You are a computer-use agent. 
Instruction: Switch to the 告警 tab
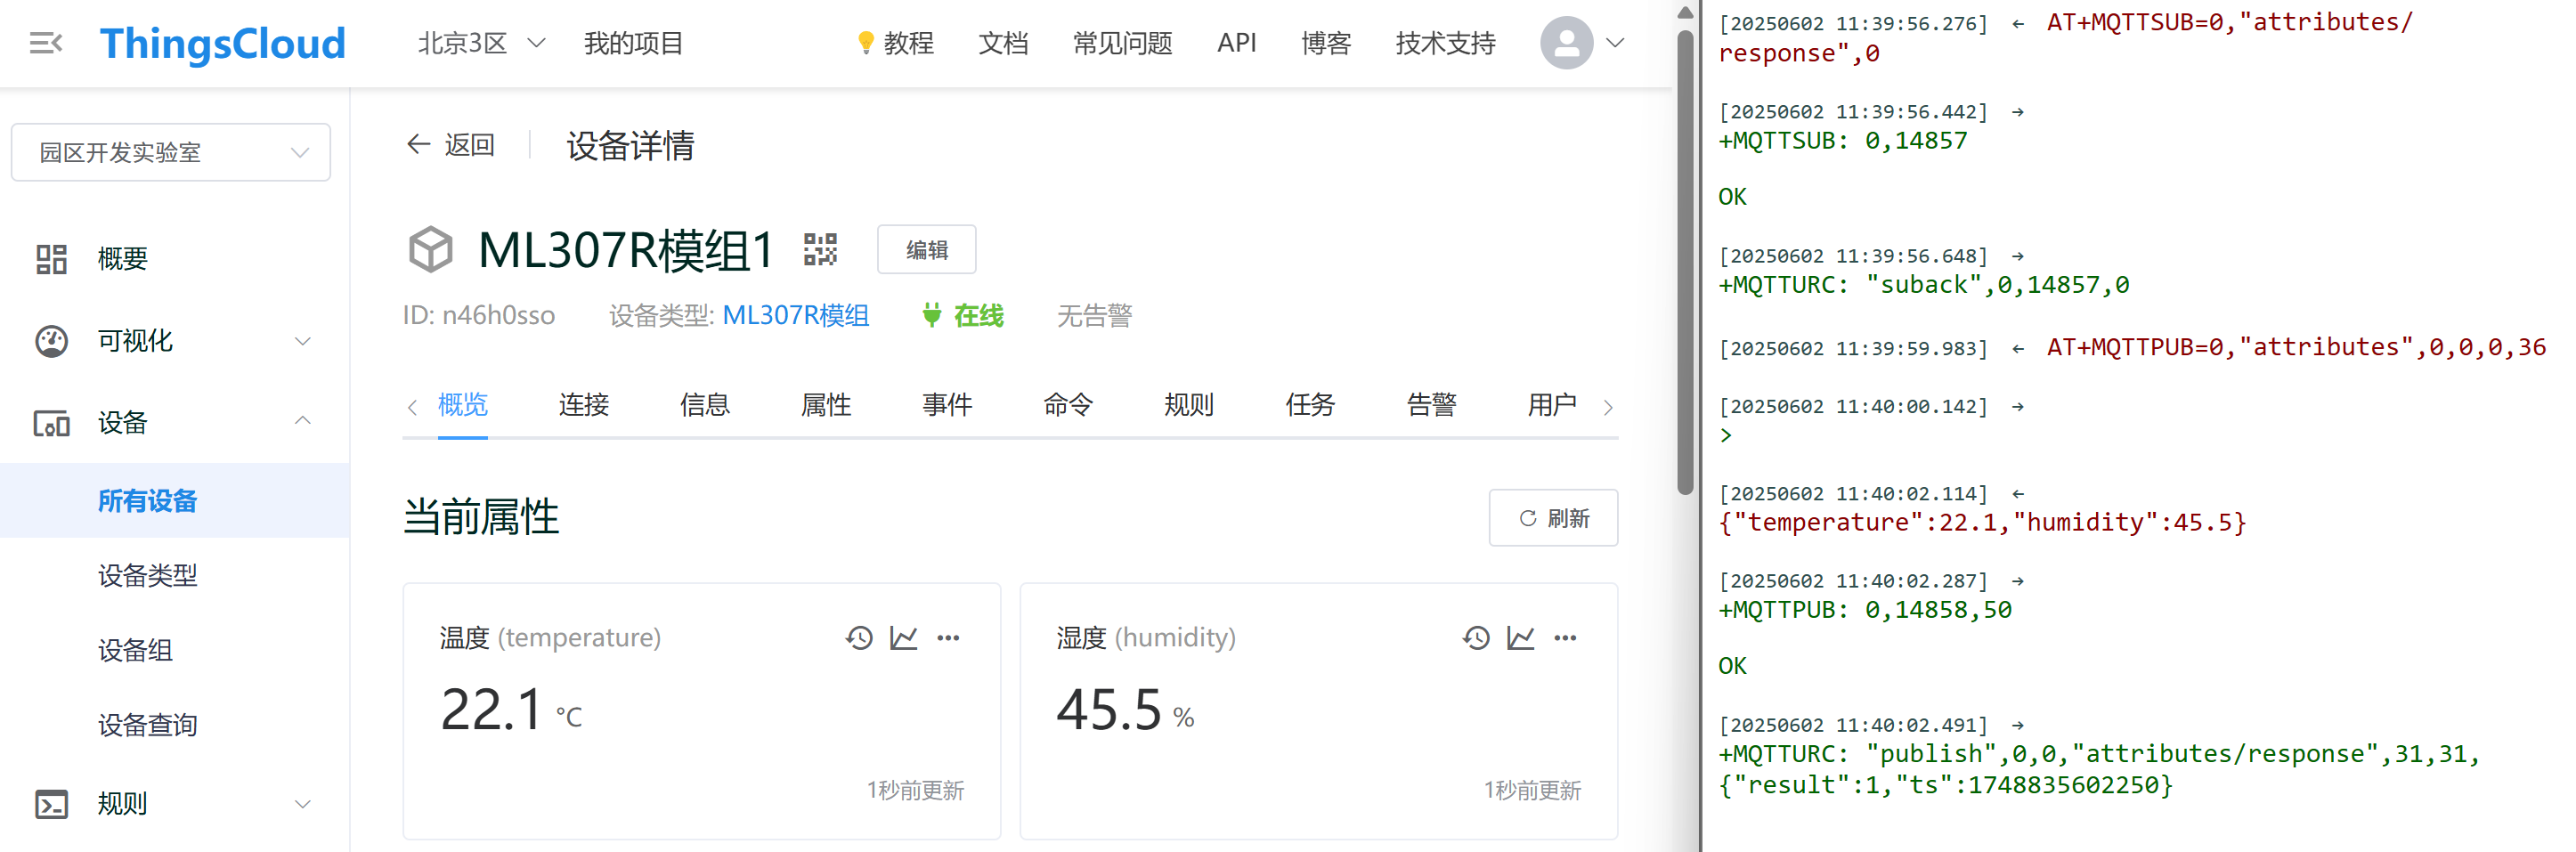(x=1431, y=405)
